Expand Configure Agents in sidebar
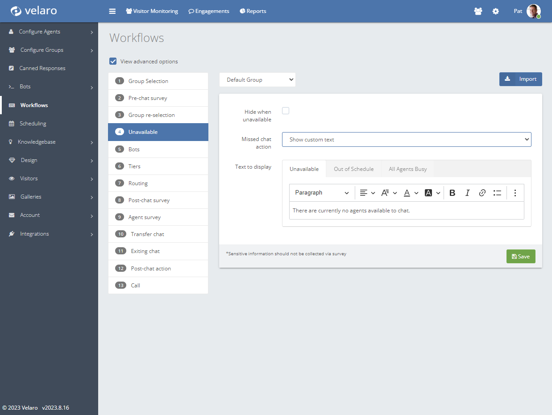 click(x=49, y=32)
